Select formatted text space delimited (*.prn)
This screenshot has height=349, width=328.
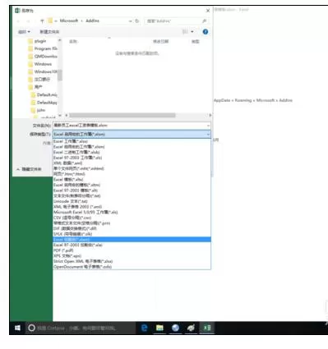(x=132, y=223)
